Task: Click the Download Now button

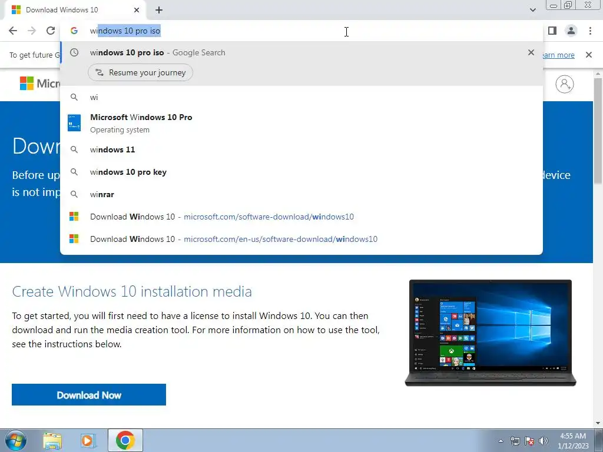Action: 89,395
